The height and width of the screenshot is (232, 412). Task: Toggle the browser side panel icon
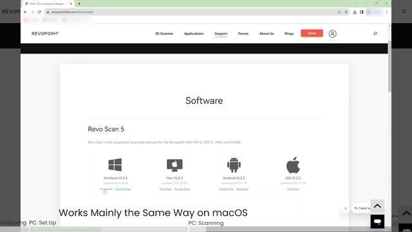[x=362, y=12]
